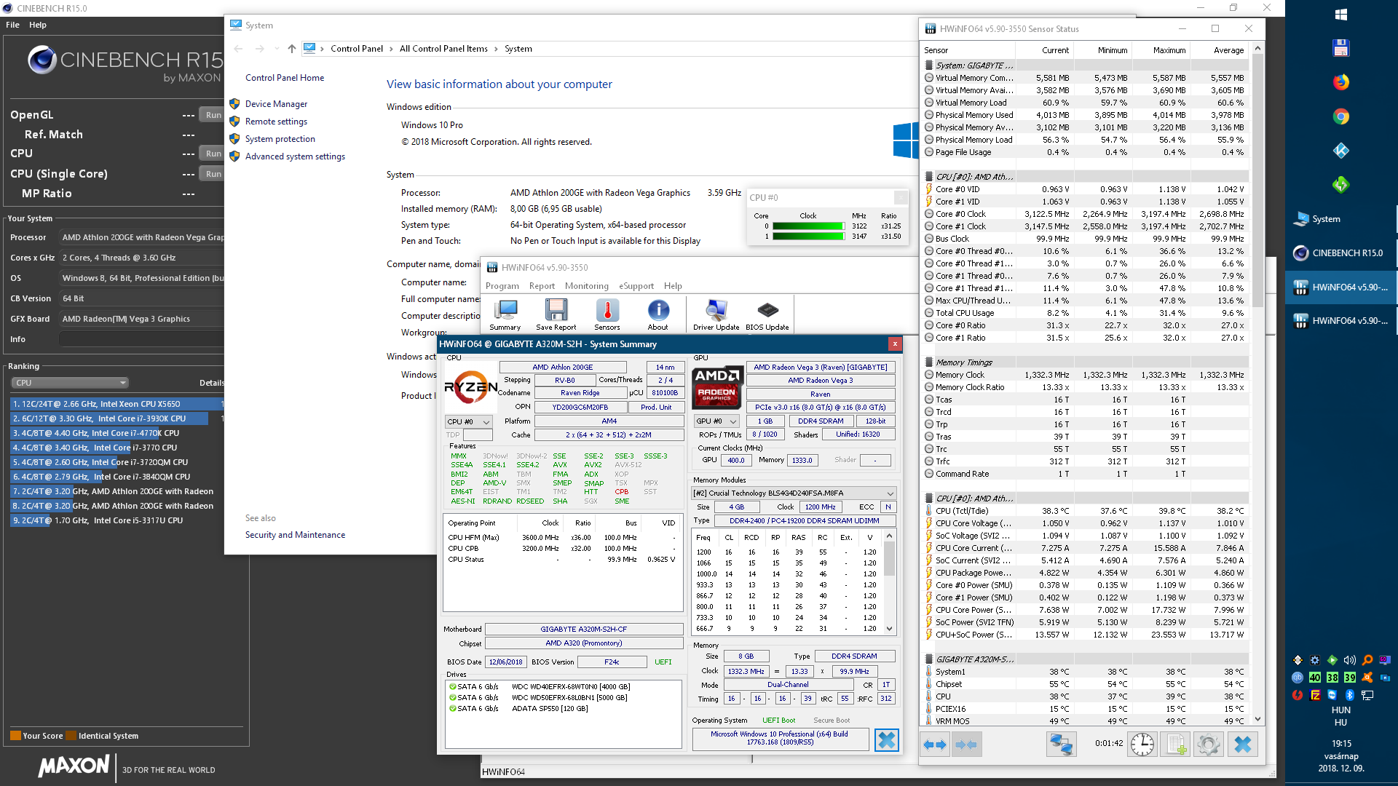The image size is (1398, 786).
Task: Open Kodi from the taskbar
Action: click(1340, 151)
